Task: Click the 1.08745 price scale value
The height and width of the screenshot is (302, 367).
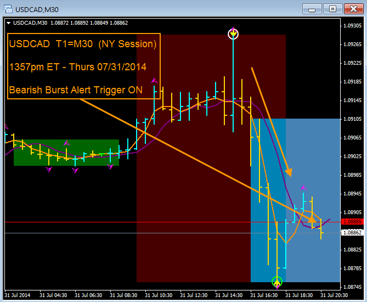Action: pyautogui.click(x=353, y=287)
